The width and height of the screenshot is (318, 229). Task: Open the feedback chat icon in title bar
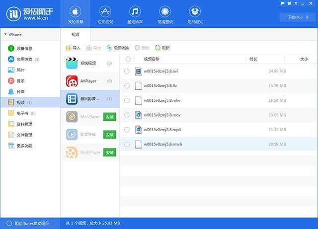[x=283, y=3]
